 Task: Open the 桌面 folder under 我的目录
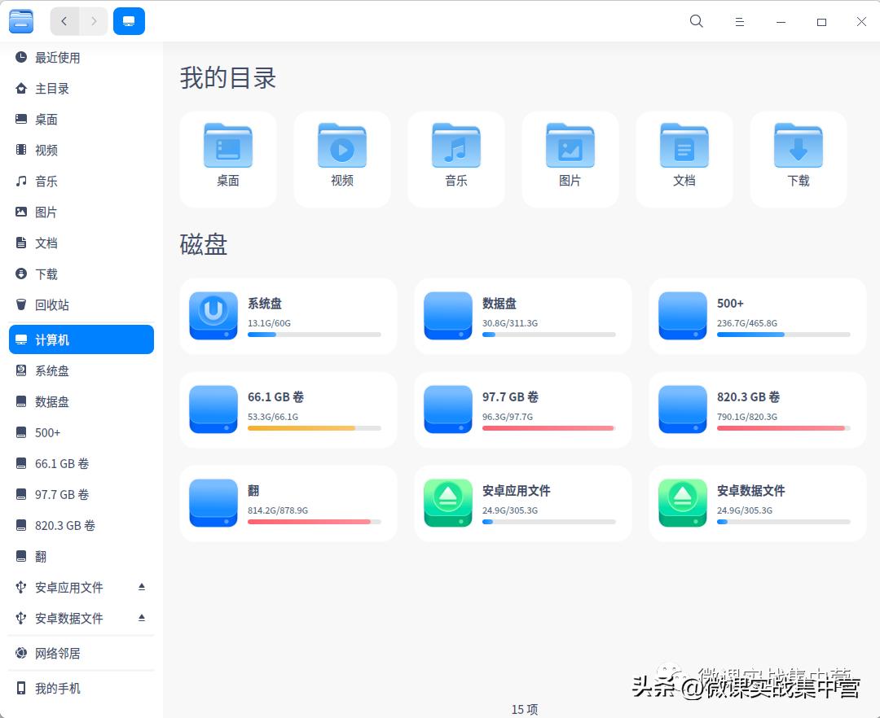(x=227, y=155)
